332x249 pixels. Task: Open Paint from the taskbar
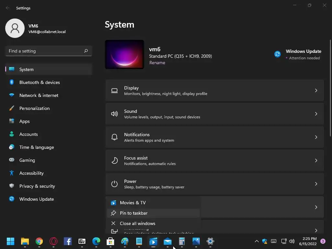pyautogui.click(x=125, y=241)
